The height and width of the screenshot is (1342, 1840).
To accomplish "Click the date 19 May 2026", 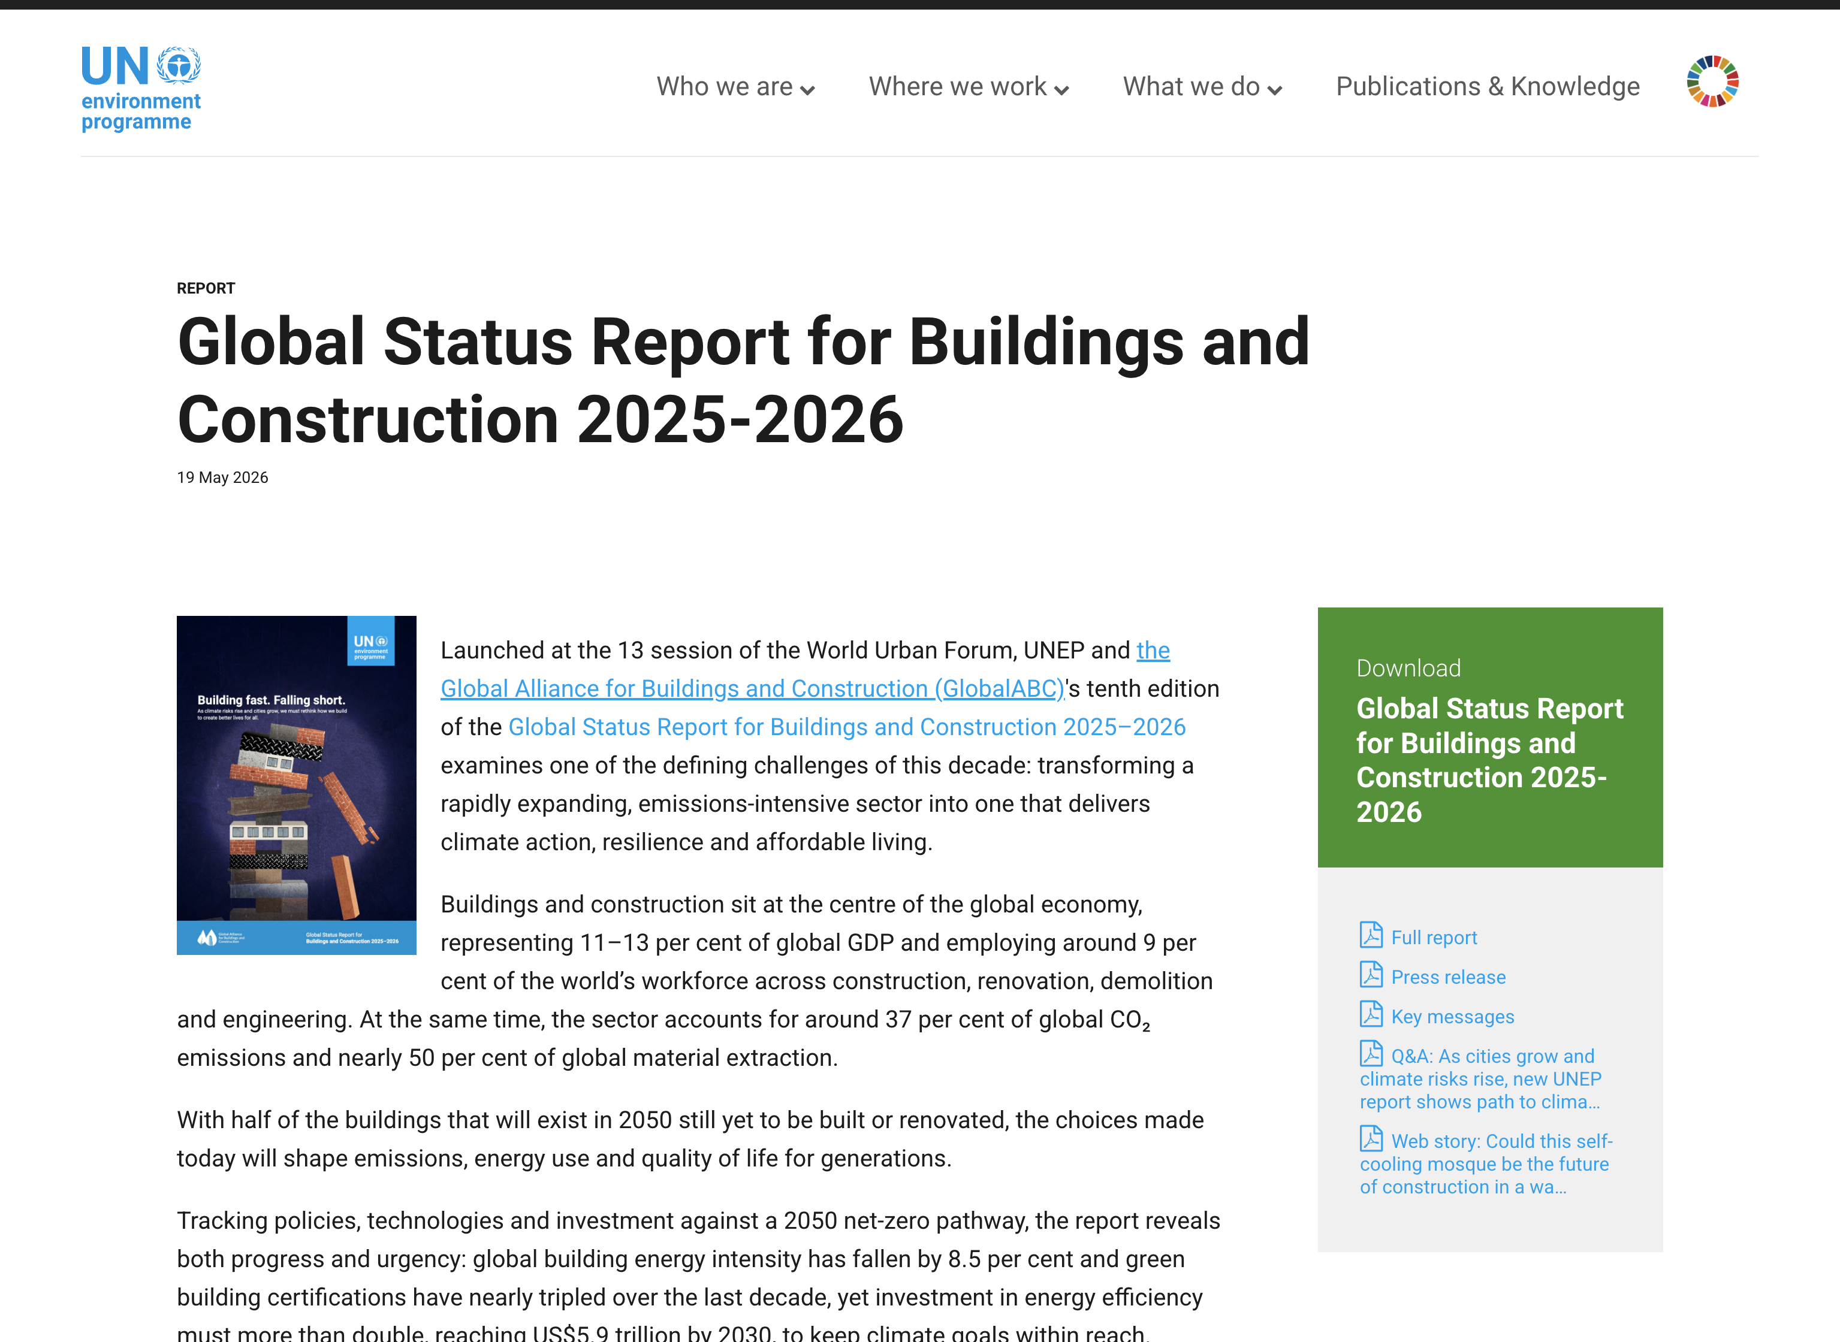I will [x=223, y=477].
